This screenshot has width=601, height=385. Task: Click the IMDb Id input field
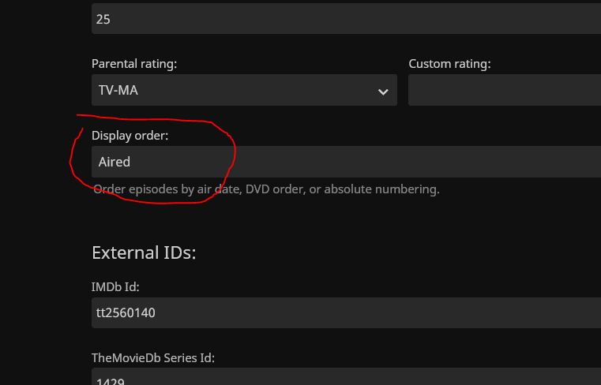click(x=347, y=312)
